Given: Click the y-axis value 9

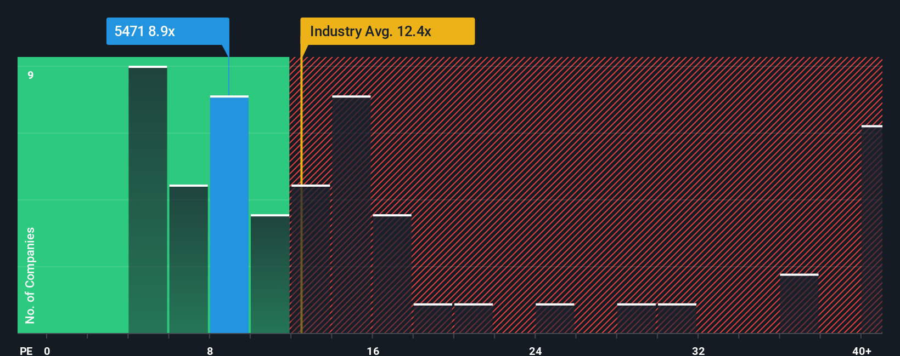Looking at the screenshot, I should (31, 75).
